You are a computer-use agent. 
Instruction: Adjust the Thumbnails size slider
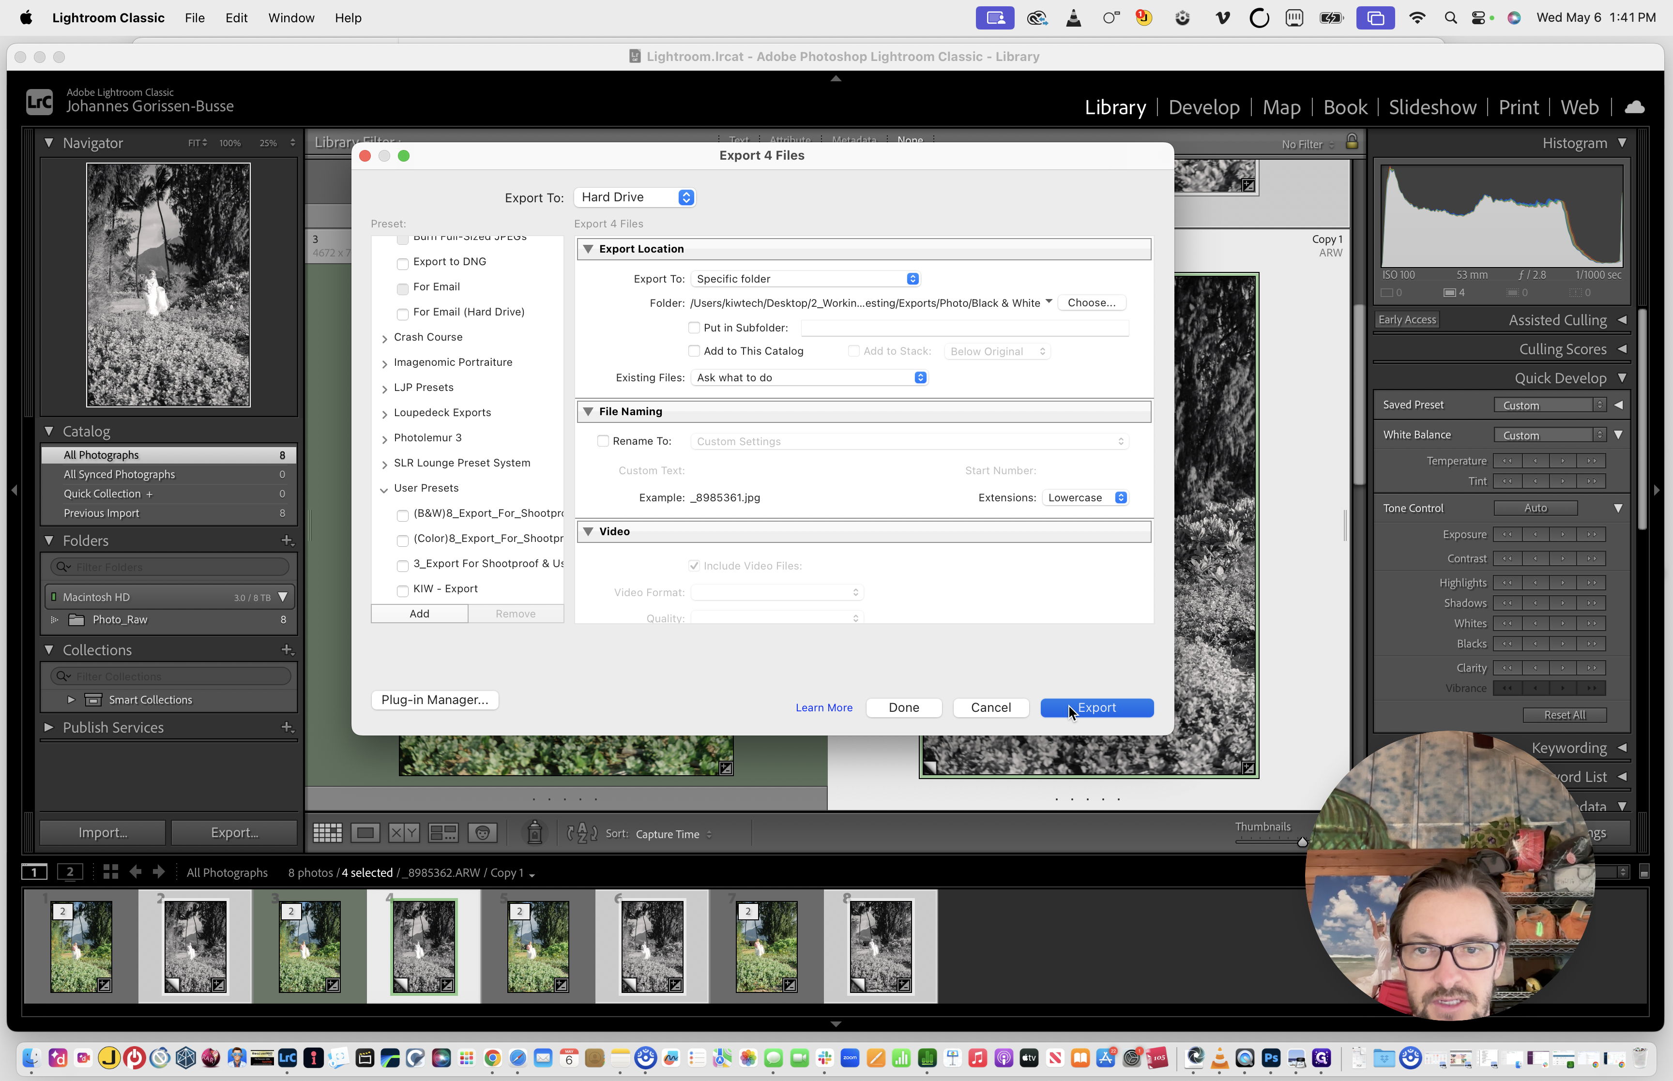pos(1302,841)
